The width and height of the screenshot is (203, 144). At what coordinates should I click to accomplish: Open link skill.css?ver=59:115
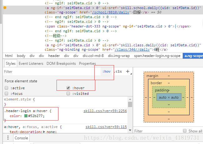coord(106,127)
